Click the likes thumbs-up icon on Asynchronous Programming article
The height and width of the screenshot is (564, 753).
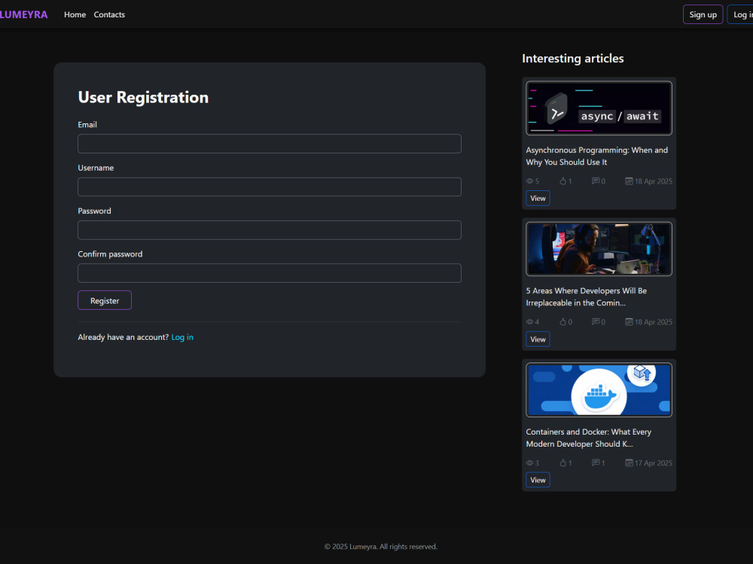(x=562, y=181)
